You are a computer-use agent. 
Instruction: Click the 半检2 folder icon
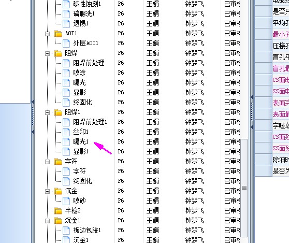(x=58, y=210)
